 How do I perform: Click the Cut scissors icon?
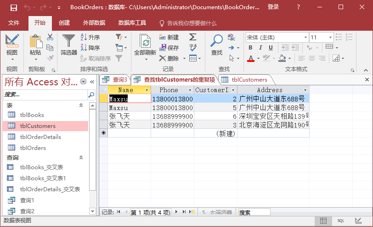[x=50, y=37]
